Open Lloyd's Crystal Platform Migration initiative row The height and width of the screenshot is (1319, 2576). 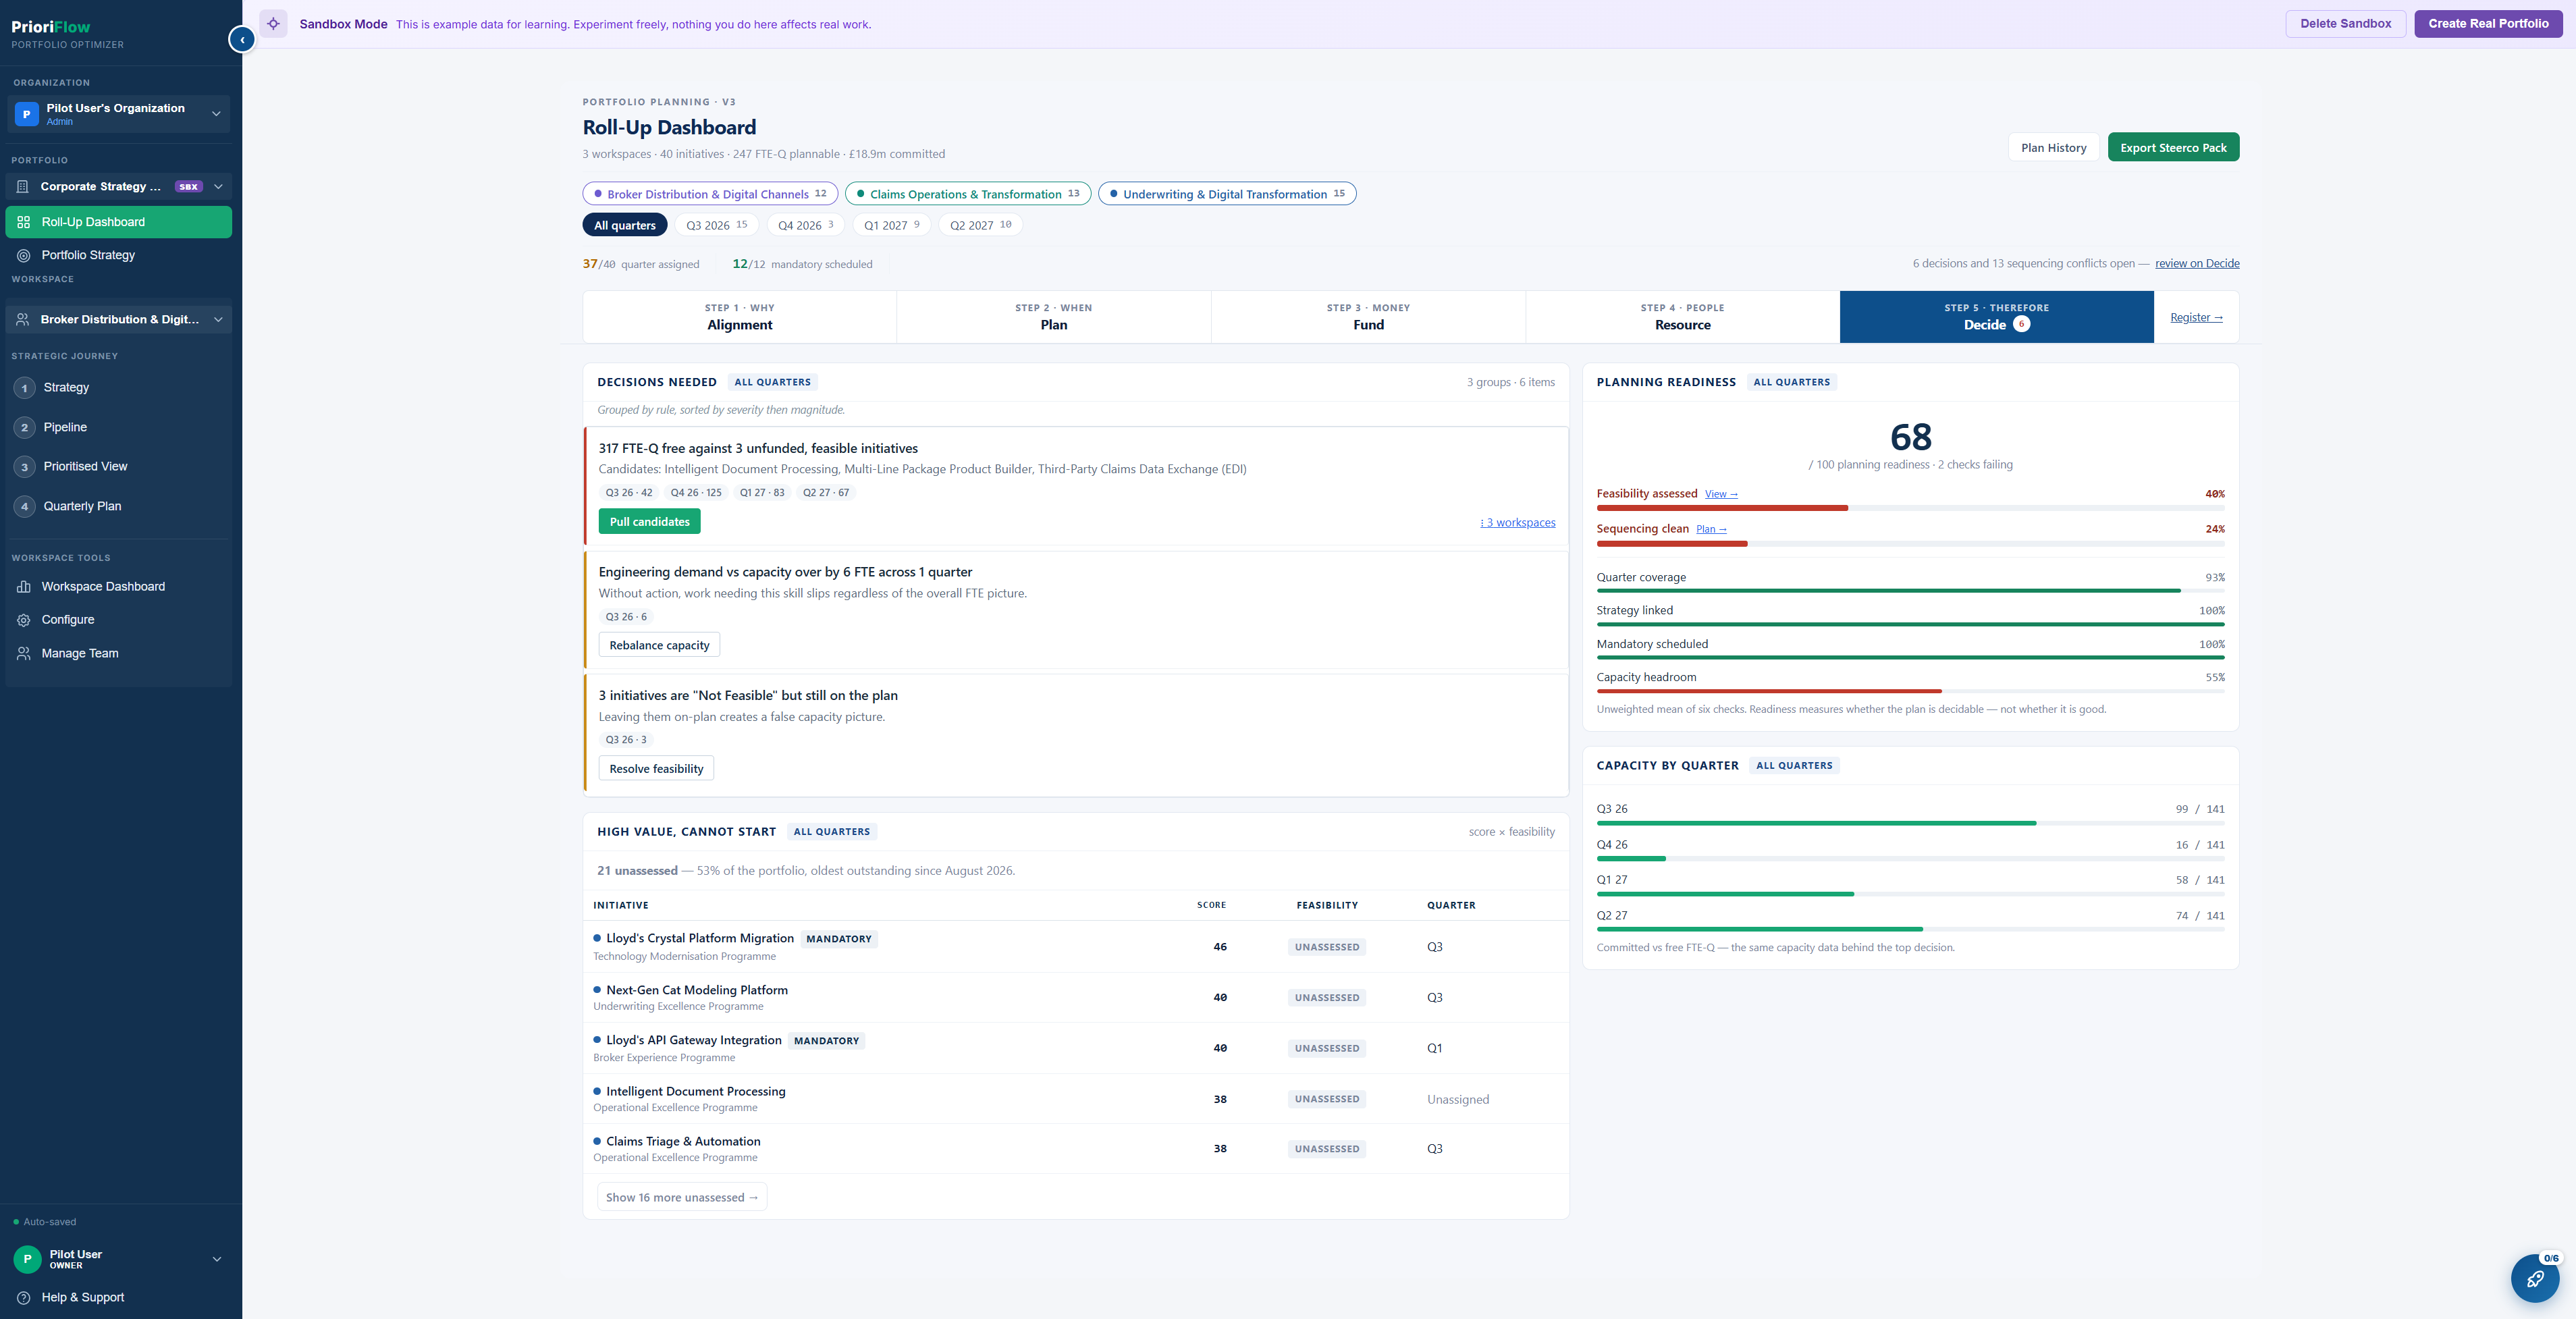1076,947
